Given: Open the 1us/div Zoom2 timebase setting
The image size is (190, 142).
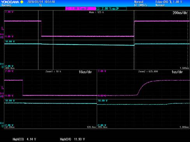Looking at the screenshot, I should [x=177, y=72].
